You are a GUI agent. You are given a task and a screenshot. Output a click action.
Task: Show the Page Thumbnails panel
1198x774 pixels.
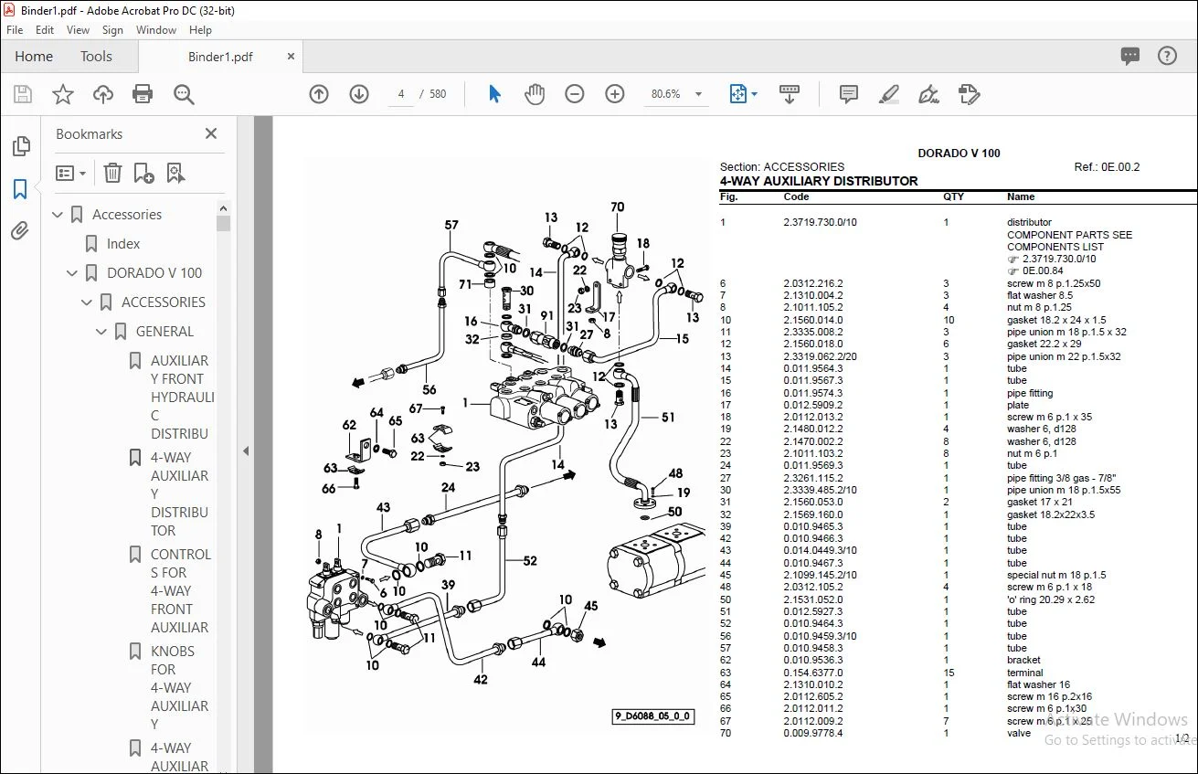[20, 146]
